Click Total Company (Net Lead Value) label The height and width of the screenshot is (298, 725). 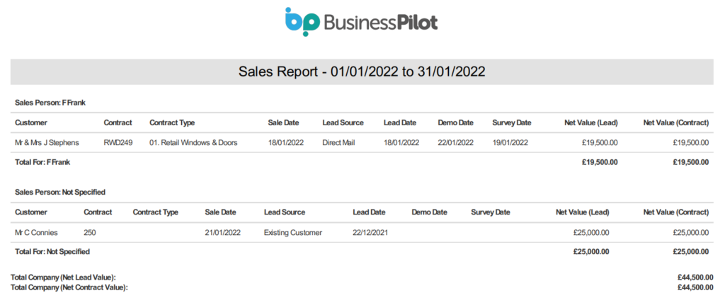(x=64, y=277)
